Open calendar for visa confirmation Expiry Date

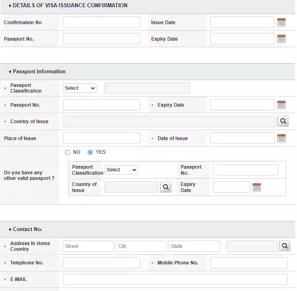click(281, 39)
